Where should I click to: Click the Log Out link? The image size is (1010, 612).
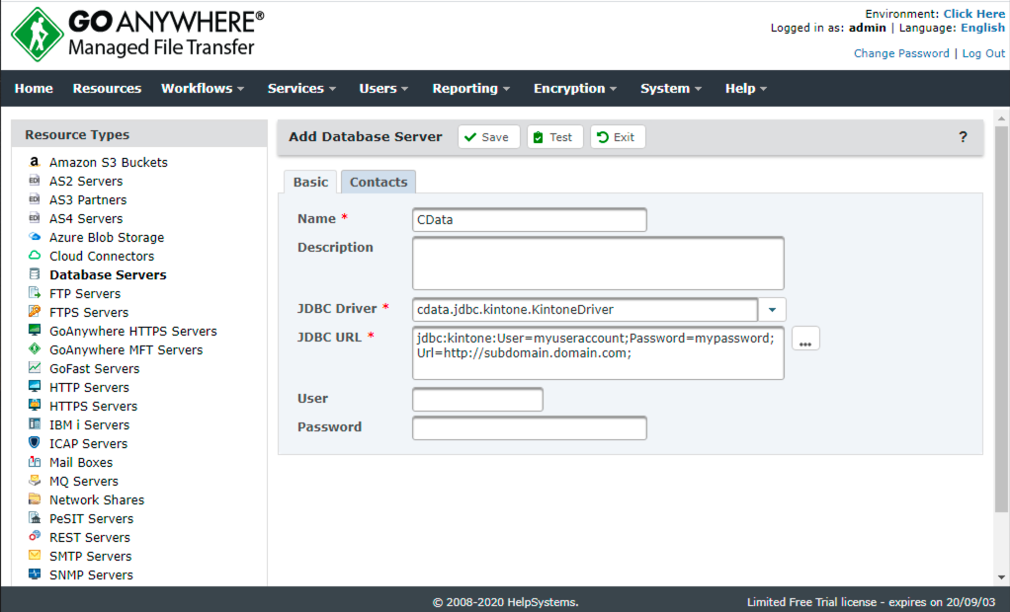[983, 53]
